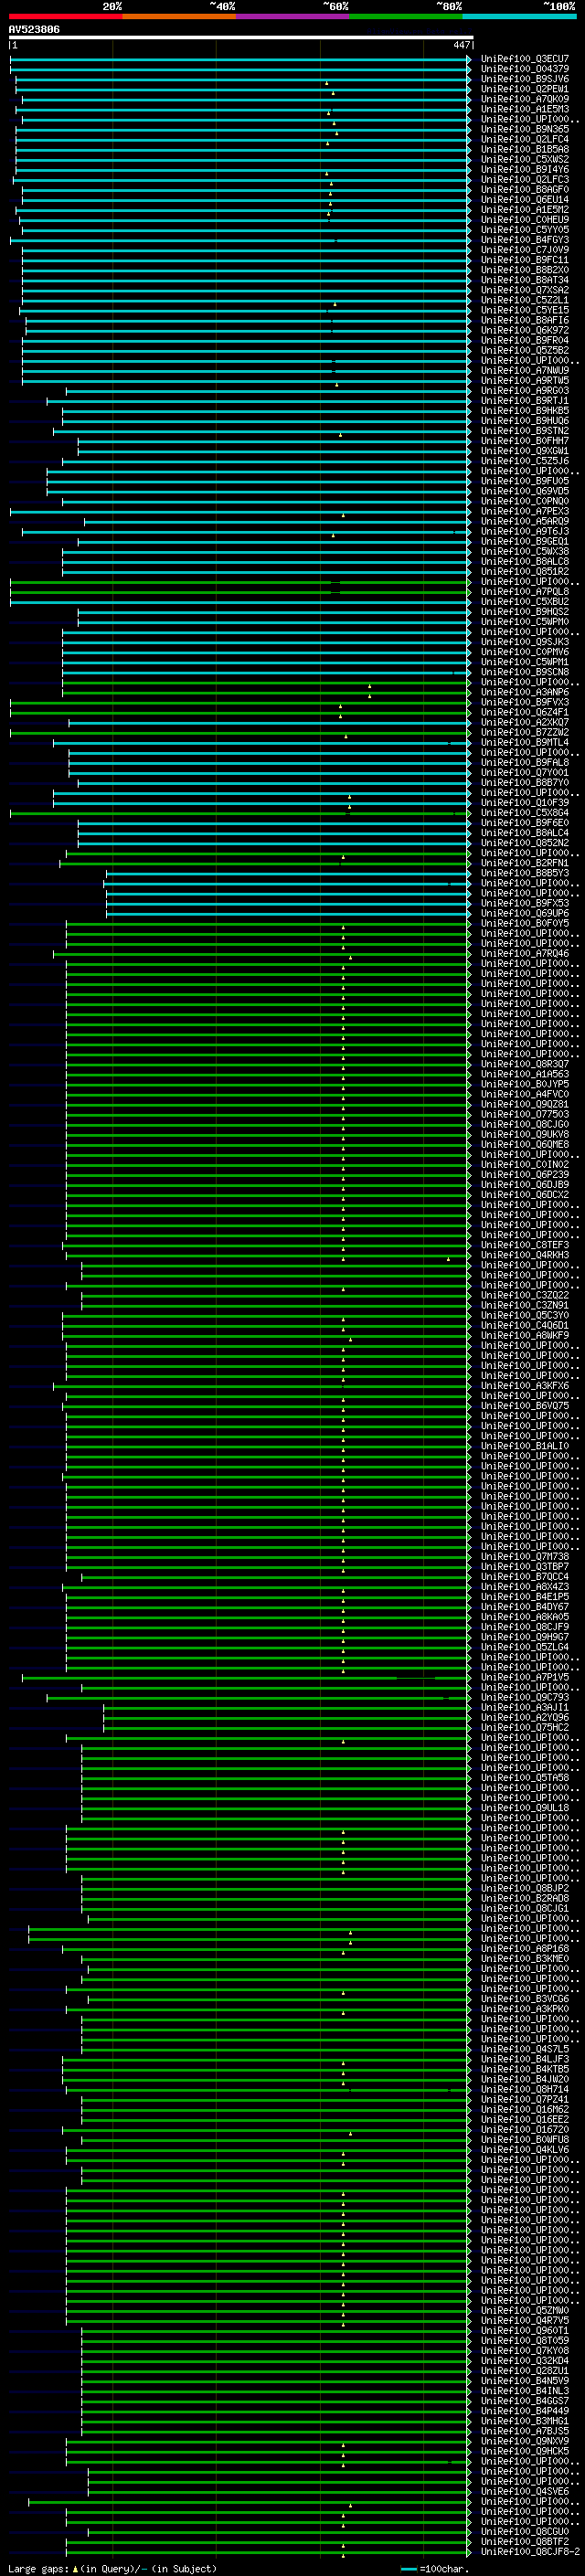Click the label UniRef100_Q9XGW1
This screenshot has width=585, height=2576.
point(524,451)
